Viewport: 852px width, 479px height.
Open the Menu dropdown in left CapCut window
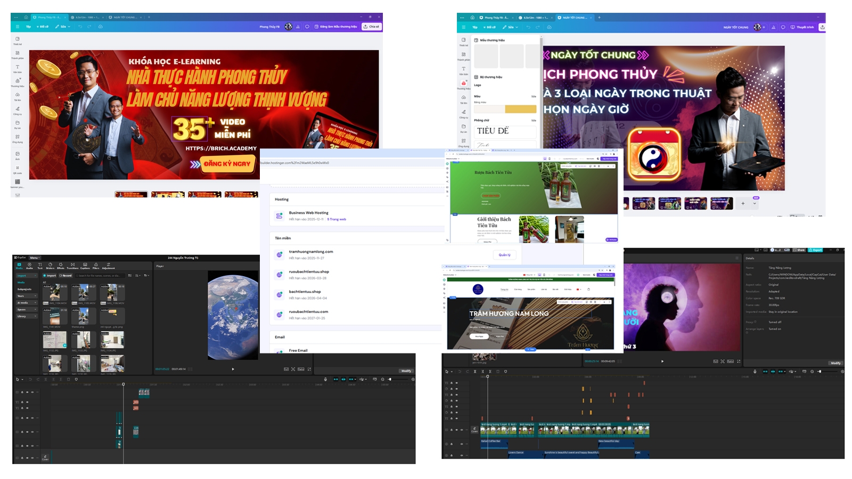tap(35, 258)
